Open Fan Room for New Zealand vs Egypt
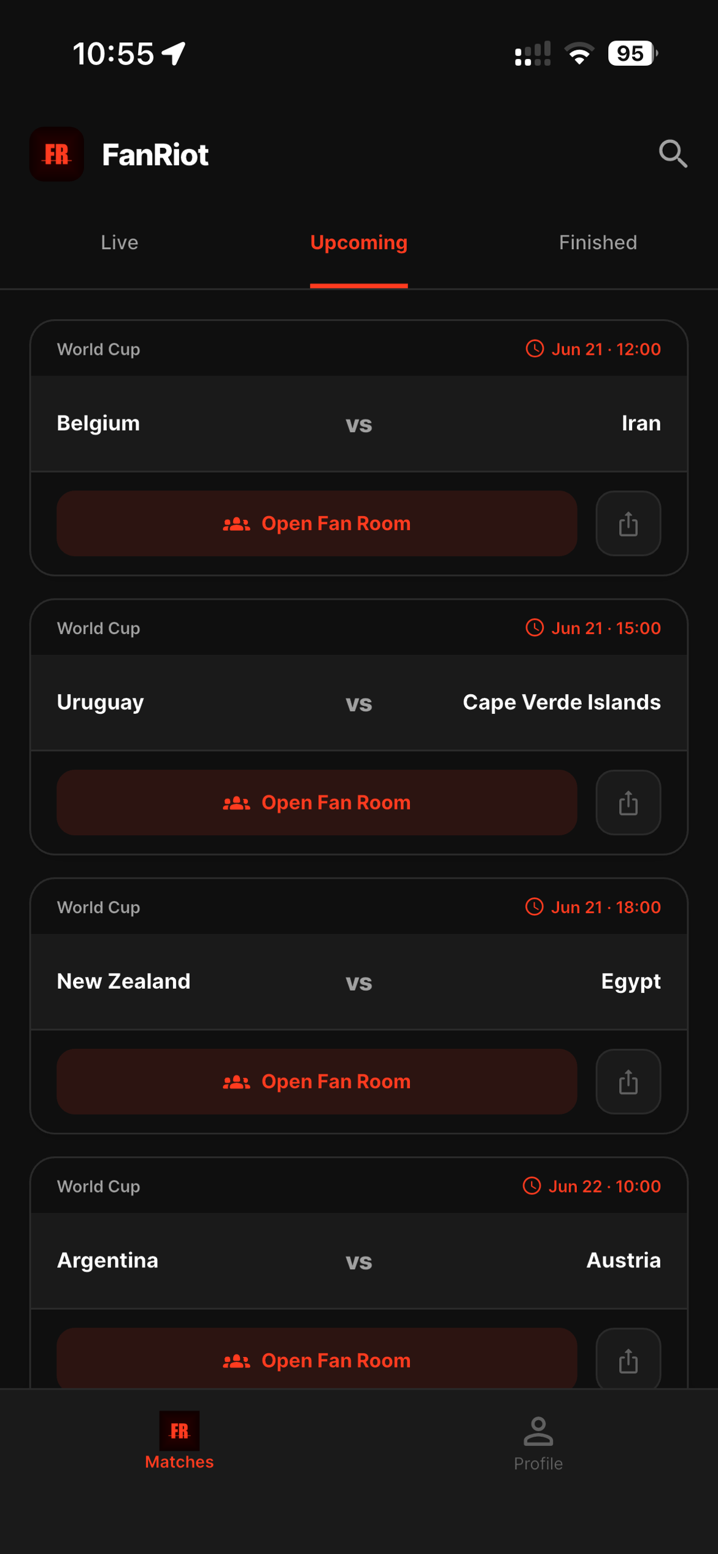718x1554 pixels. tap(317, 1081)
